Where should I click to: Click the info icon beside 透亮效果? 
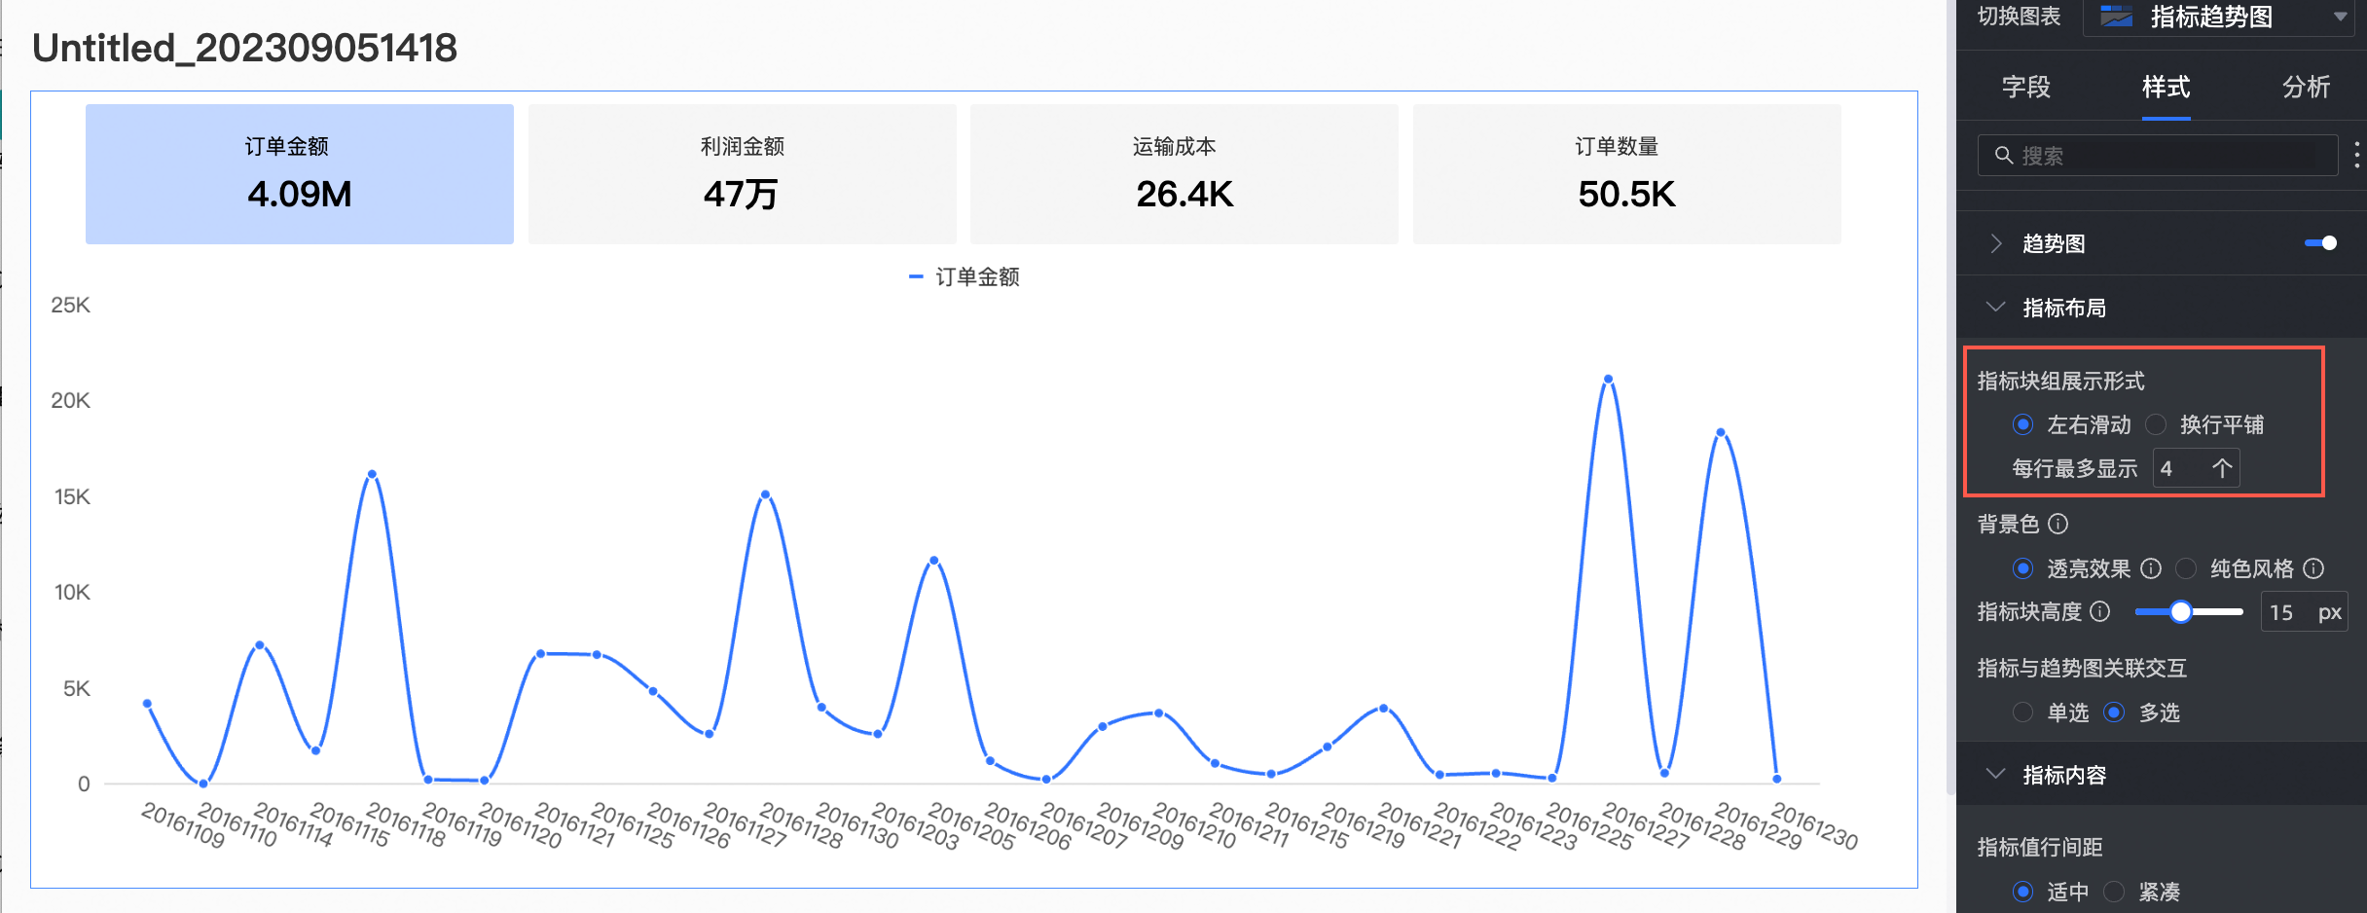tap(2151, 568)
